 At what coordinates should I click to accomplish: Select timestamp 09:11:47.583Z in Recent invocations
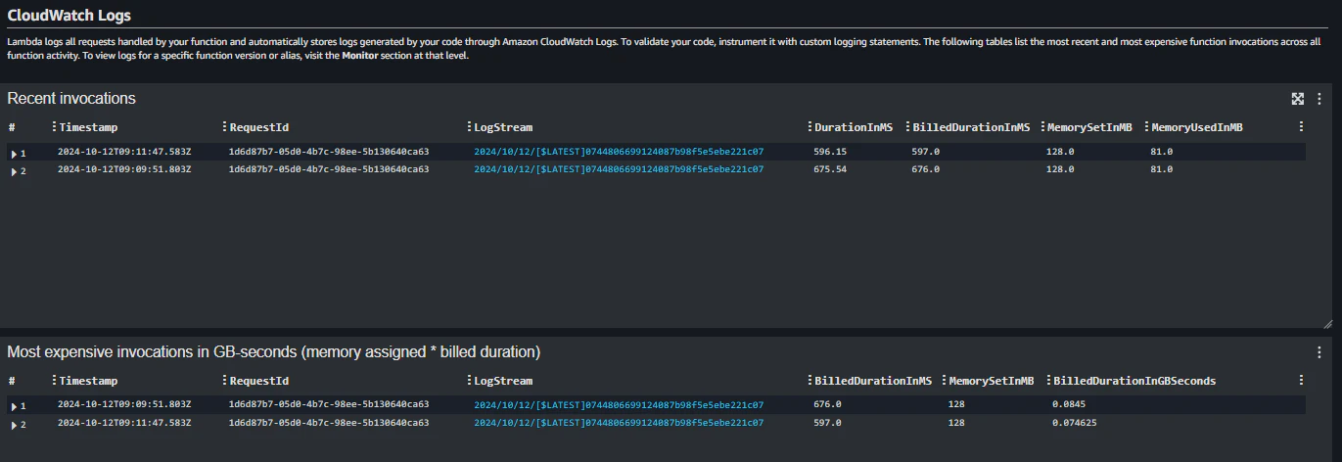click(x=124, y=152)
